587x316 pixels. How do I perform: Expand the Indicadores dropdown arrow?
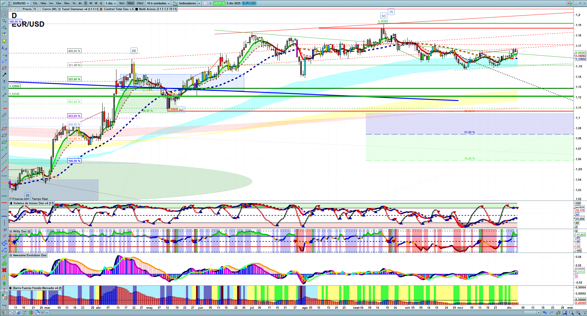(x=199, y=3)
